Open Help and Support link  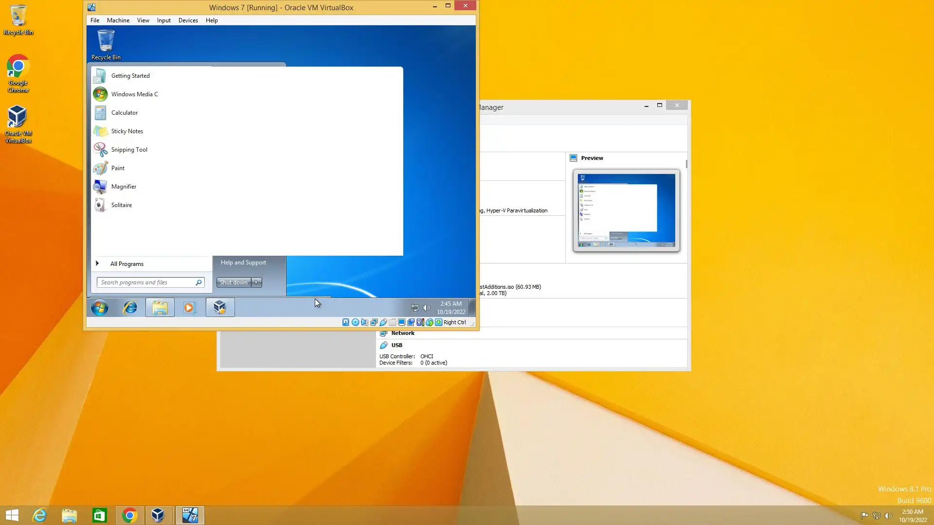pyautogui.click(x=243, y=262)
